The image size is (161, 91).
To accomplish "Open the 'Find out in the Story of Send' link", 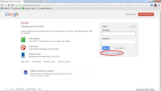I will pyautogui.click(x=40, y=76).
